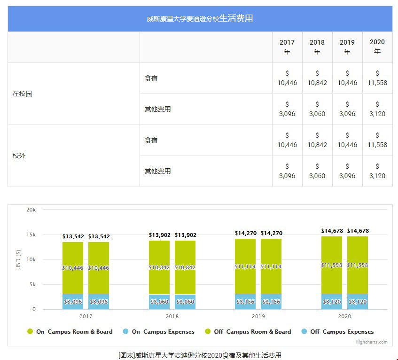Click the 2019 x-axis label

(258, 317)
